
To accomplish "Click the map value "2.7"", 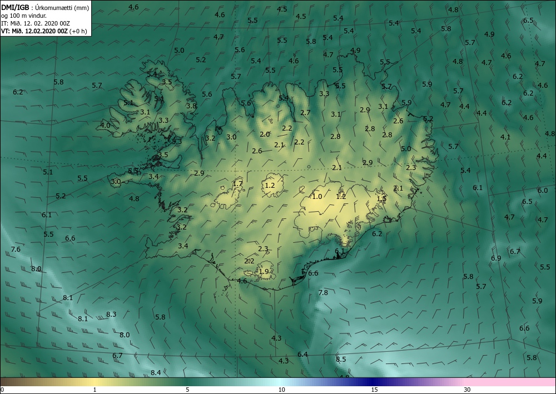I will [305, 113].
